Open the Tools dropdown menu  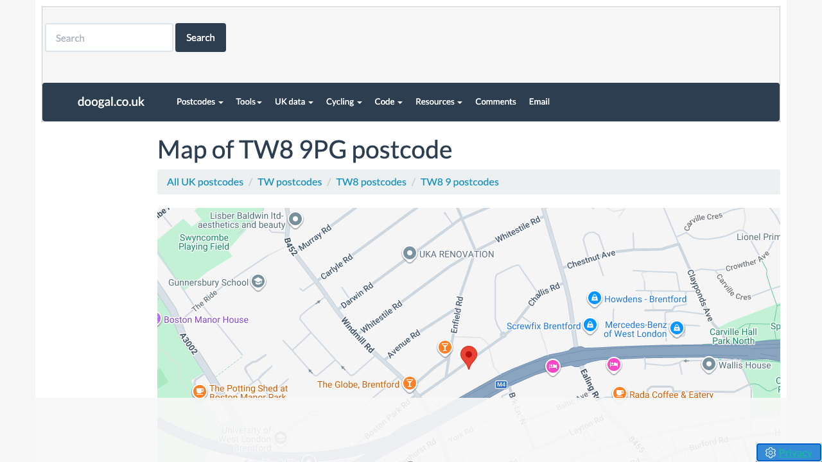(x=249, y=101)
